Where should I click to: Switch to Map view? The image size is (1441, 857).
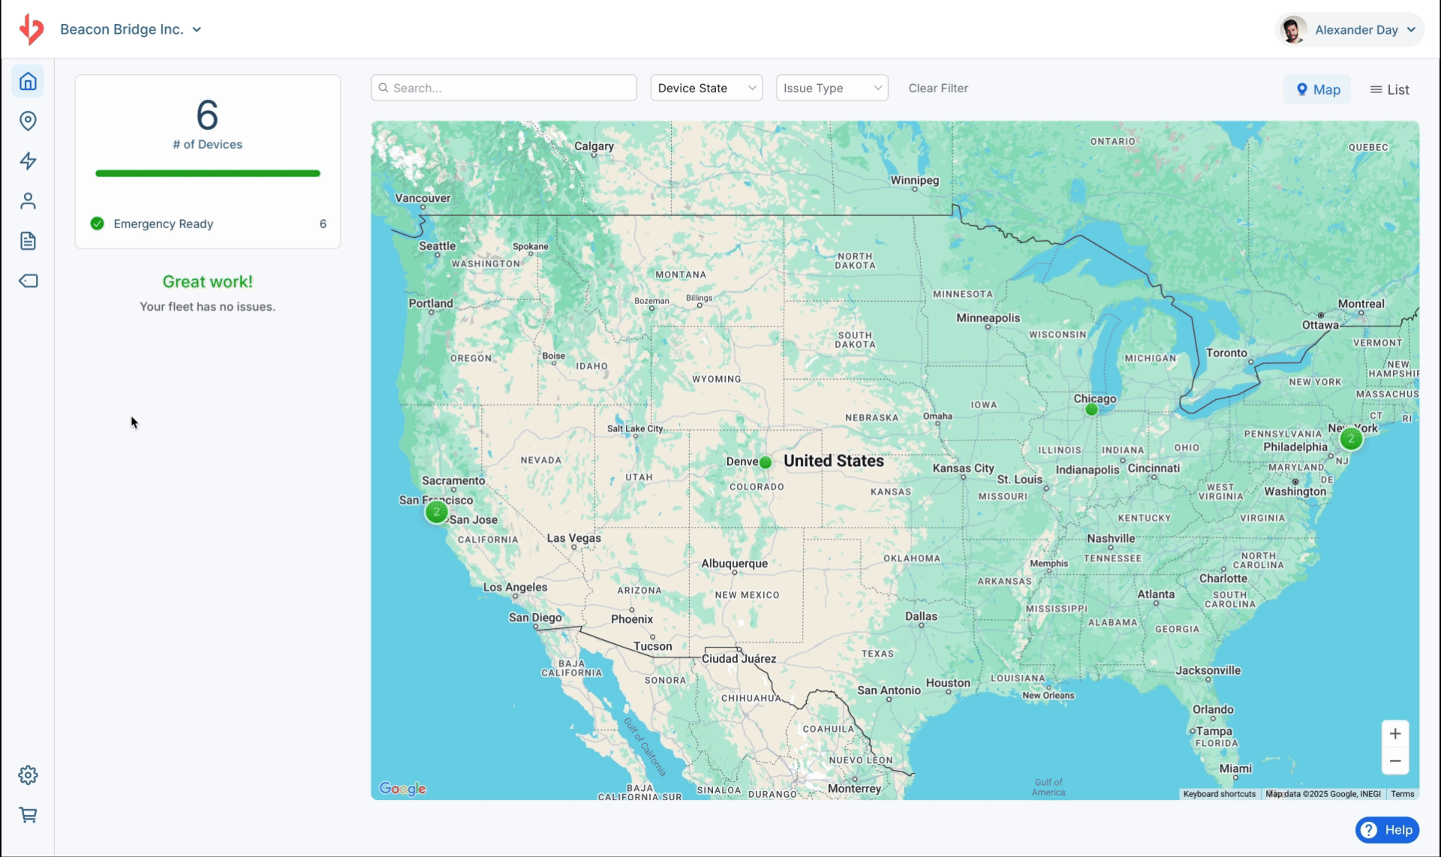tap(1317, 89)
